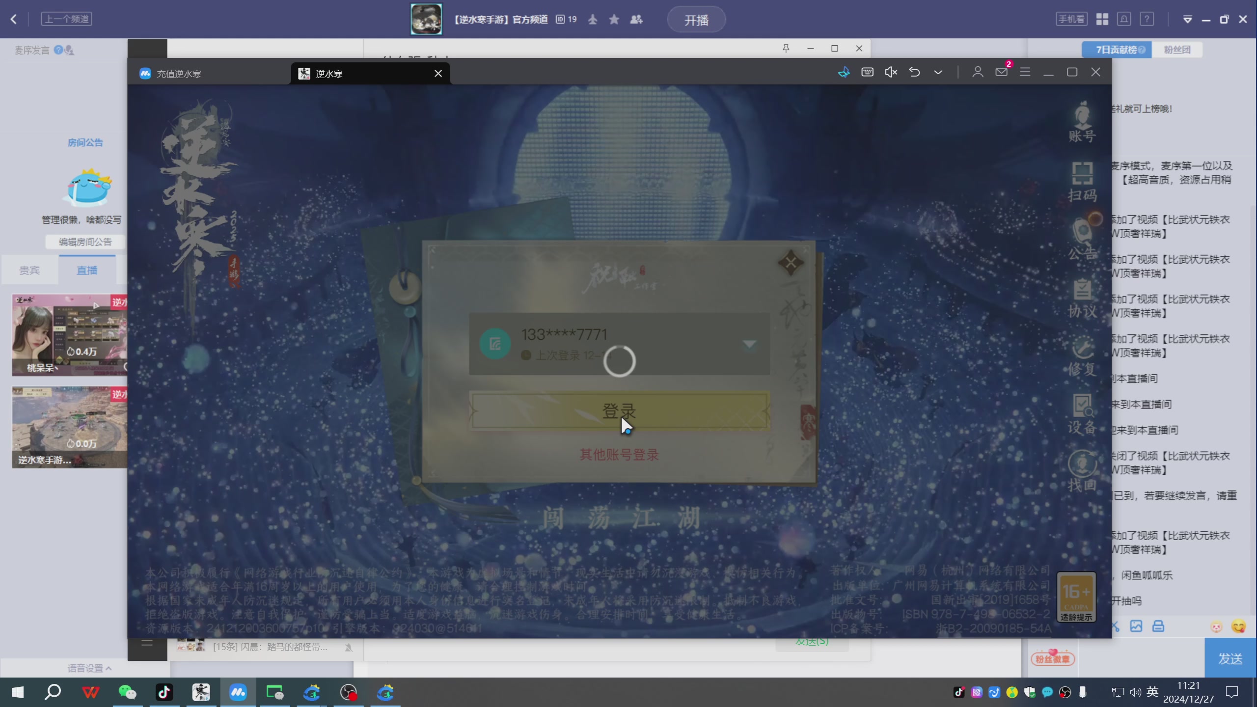Image resolution: width=1257 pixels, height=707 pixels.
Task: Open the user profile icon in emulator toolbar
Action: [978, 72]
